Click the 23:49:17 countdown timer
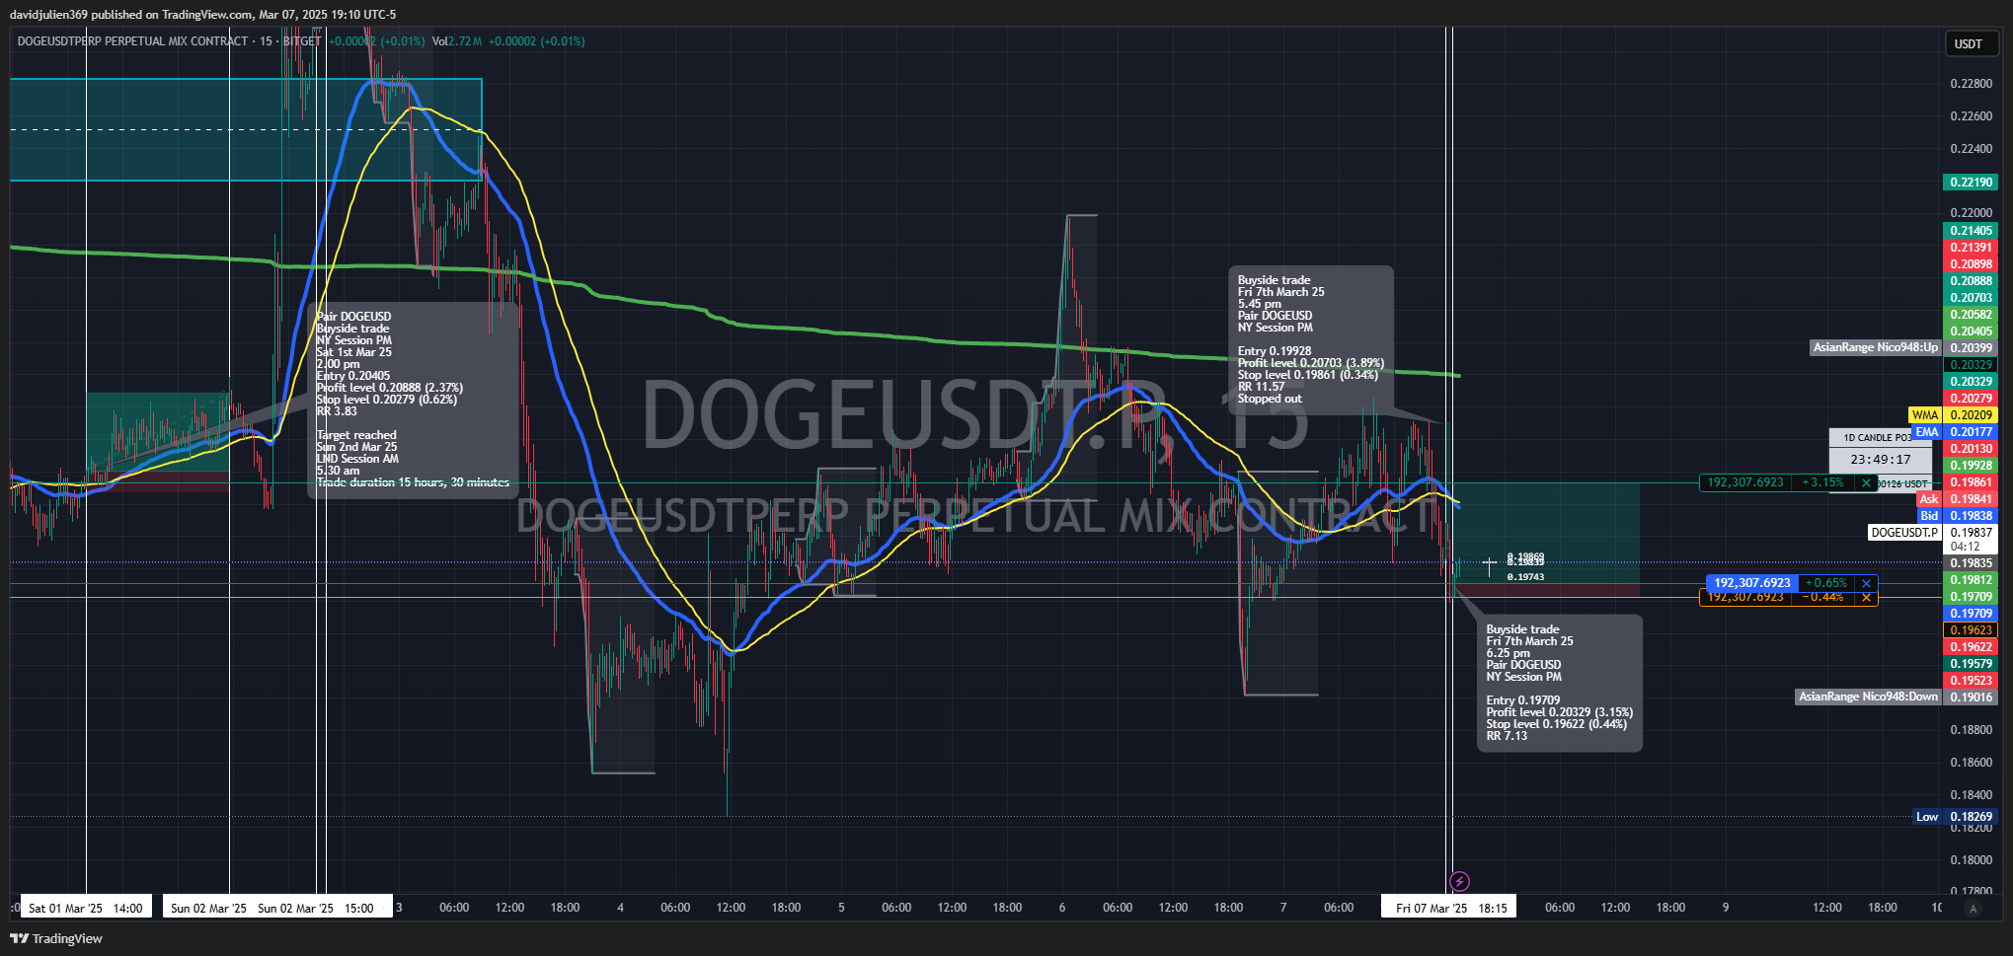The width and height of the screenshot is (2013, 956). [1880, 460]
